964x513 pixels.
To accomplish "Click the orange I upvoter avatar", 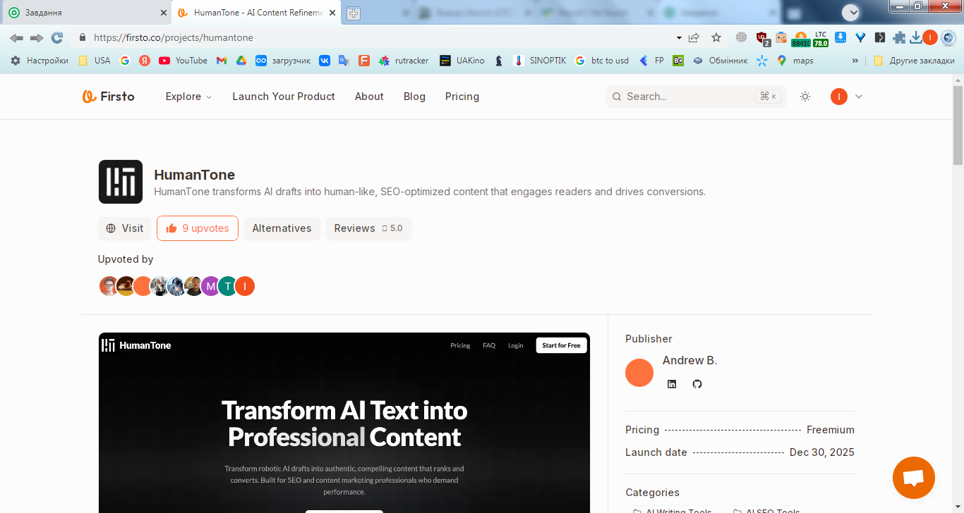I will (245, 286).
